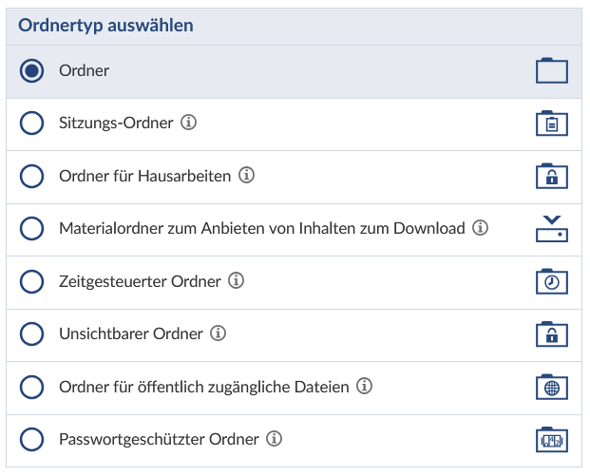Open info icon next to Passwortgeschützter Ordner

tap(275, 439)
